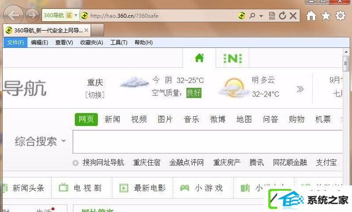Image resolution: width=352 pixels, height=212 pixels.
Task: Open the Tools gear icon
Action: [340, 16]
